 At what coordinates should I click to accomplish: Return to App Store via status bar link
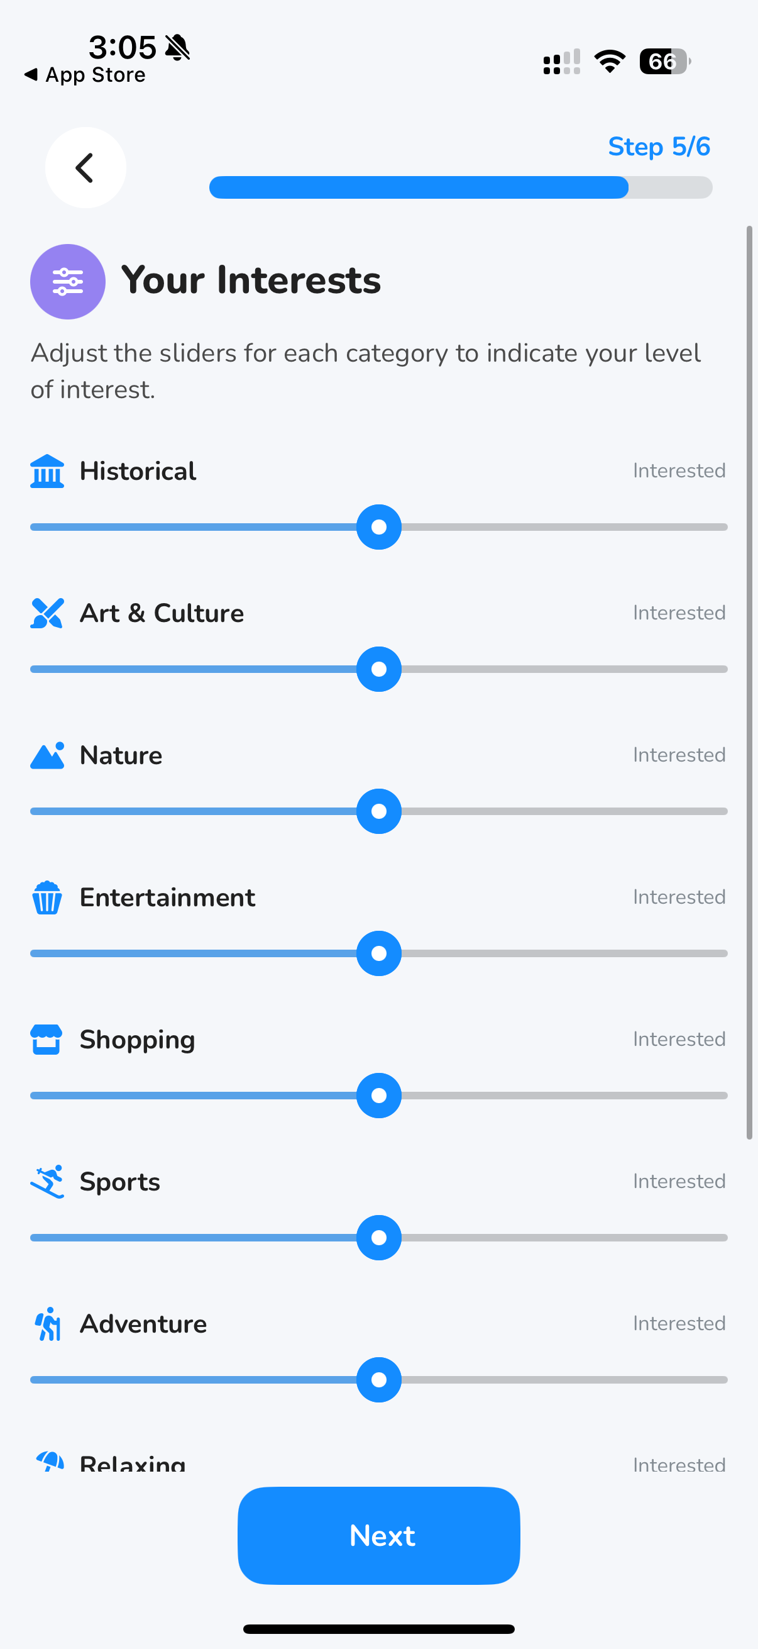pyautogui.click(x=85, y=75)
